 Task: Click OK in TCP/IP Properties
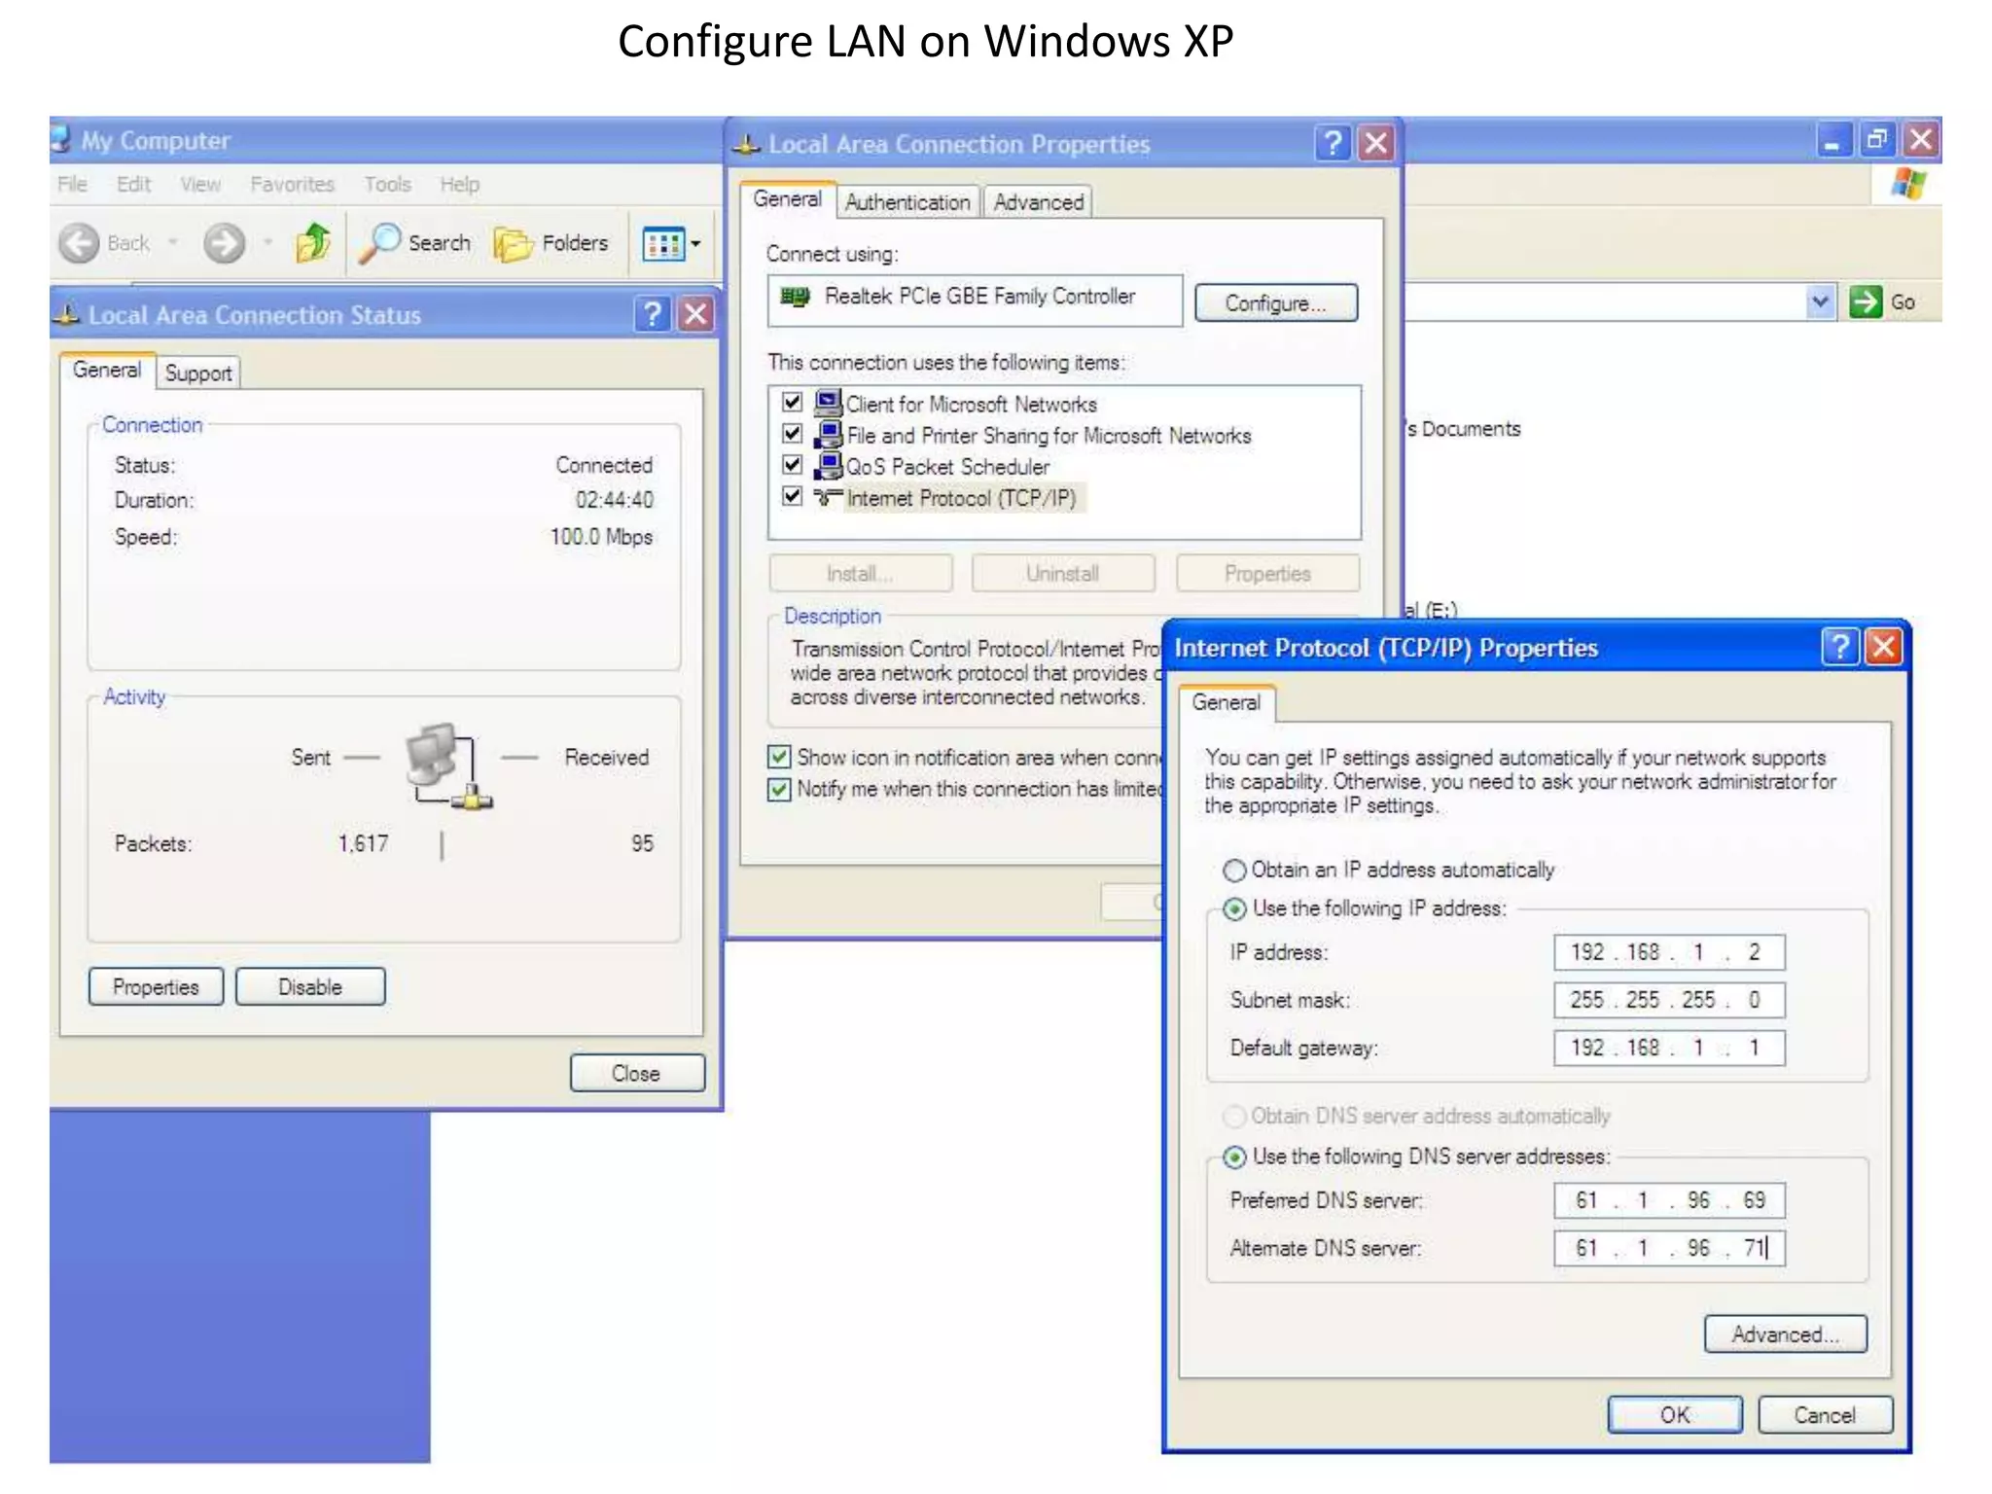pos(1675,1415)
